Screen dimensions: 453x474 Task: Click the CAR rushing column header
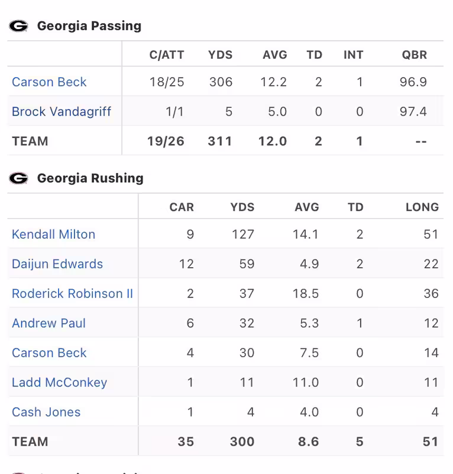pyautogui.click(x=182, y=207)
